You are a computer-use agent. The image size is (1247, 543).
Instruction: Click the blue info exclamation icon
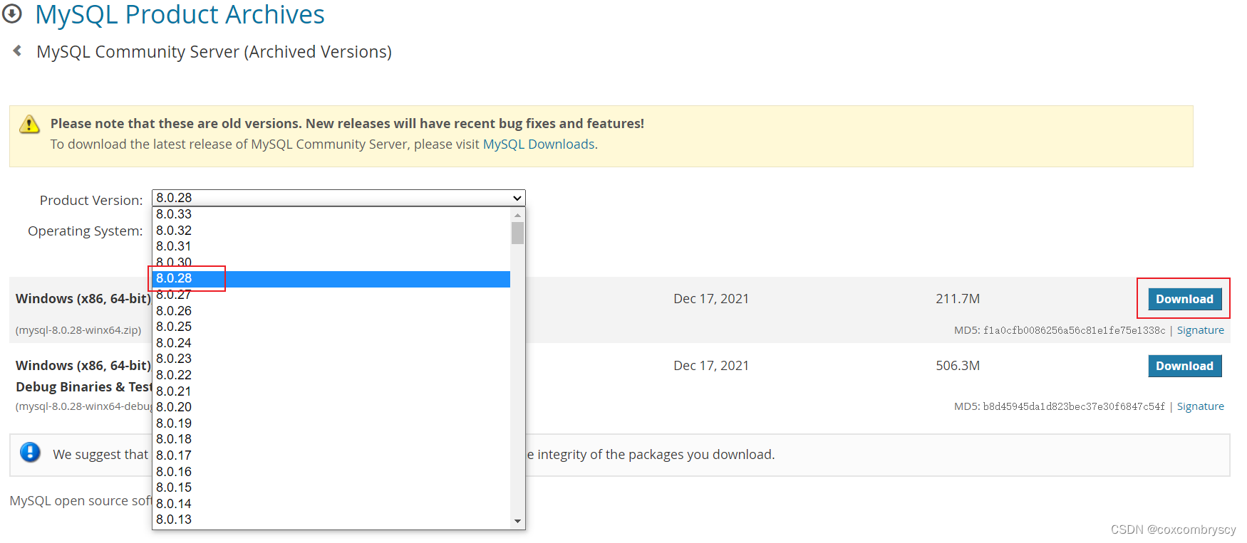pos(30,453)
